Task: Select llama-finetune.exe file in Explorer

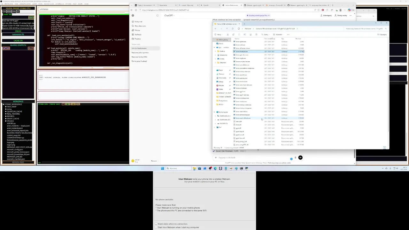Action: pyautogui.click(x=268, y=51)
